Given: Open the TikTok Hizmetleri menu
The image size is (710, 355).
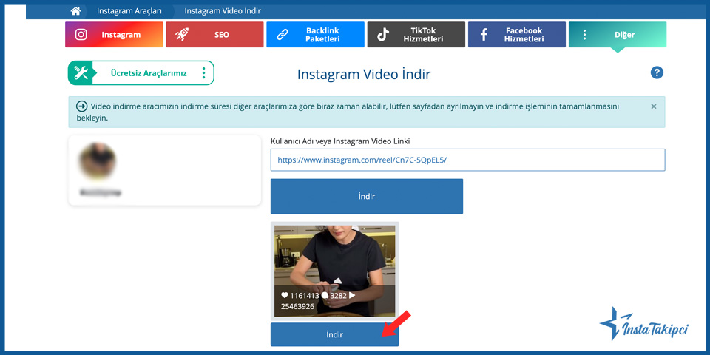Looking at the screenshot, I should point(416,35).
